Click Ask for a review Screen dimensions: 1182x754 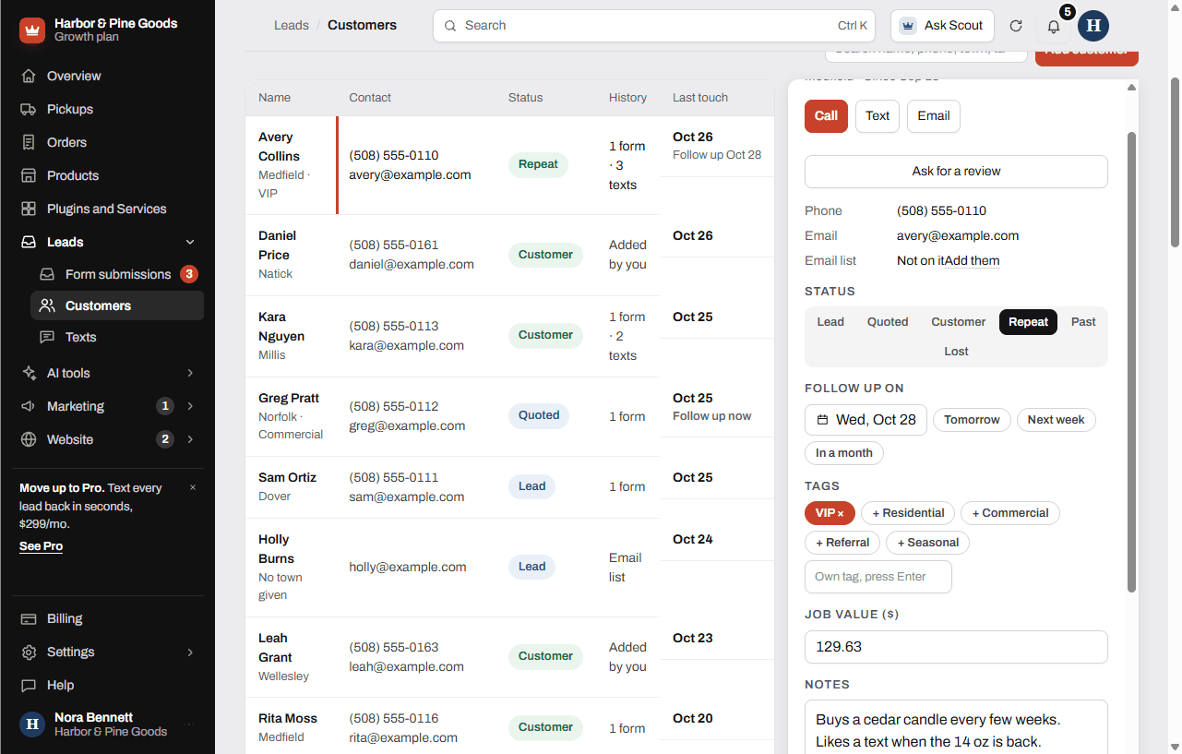tap(956, 172)
